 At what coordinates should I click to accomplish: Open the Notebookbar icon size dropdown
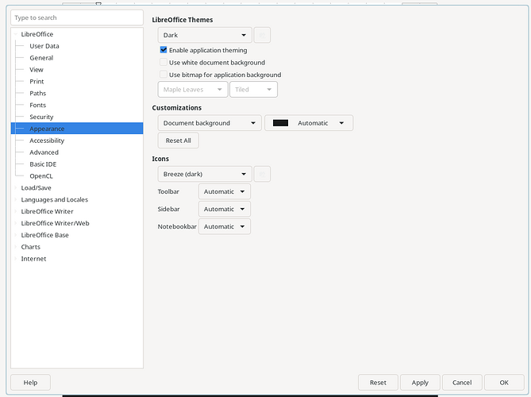(224, 226)
